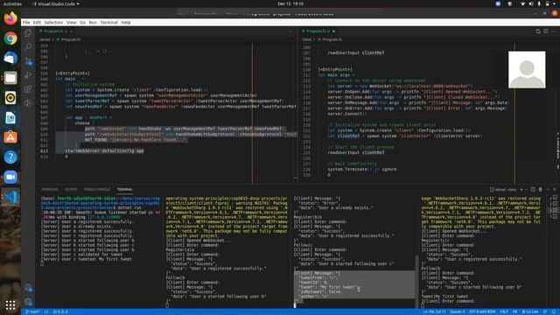Select the dotnet client terminal label
The width and height of the screenshot is (560, 315).
pos(503,189)
